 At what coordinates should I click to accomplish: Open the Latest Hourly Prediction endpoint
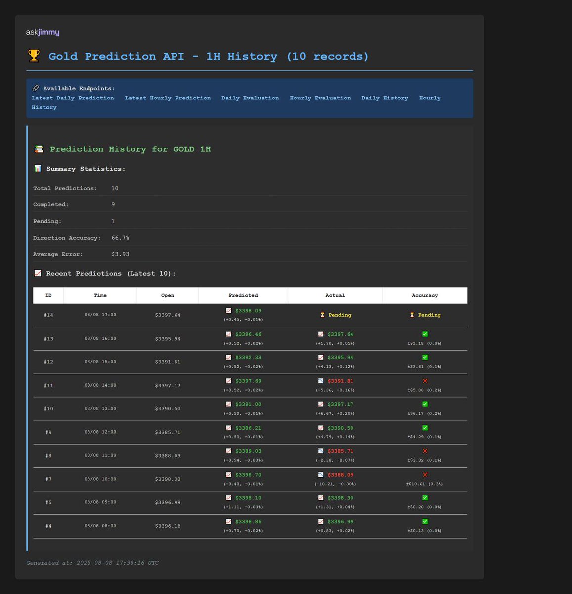click(x=168, y=98)
